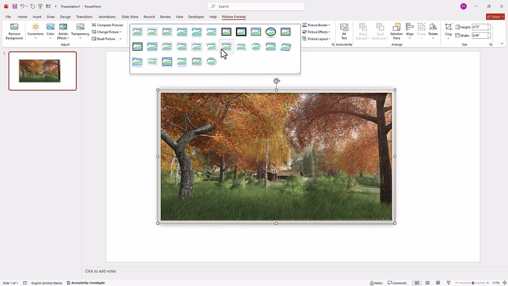The image size is (508, 286).
Task: Click the PowerPoint app logo in title bar
Action: (x=6, y=6)
